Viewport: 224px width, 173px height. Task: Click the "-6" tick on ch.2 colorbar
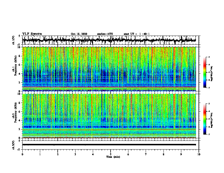tap(208, 127)
